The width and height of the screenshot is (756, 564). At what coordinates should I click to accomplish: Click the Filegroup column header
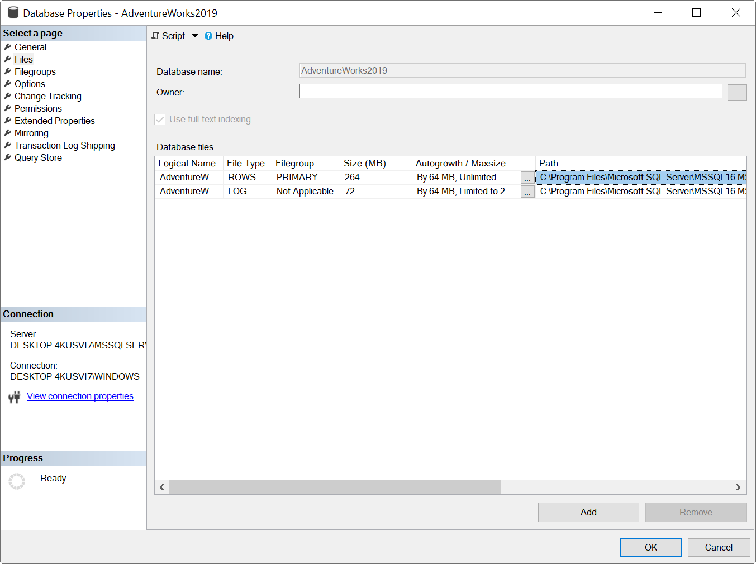(x=306, y=163)
